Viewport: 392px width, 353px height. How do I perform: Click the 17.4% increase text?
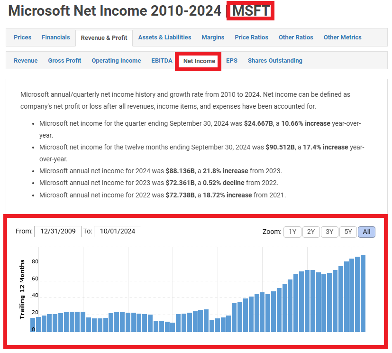point(326,148)
